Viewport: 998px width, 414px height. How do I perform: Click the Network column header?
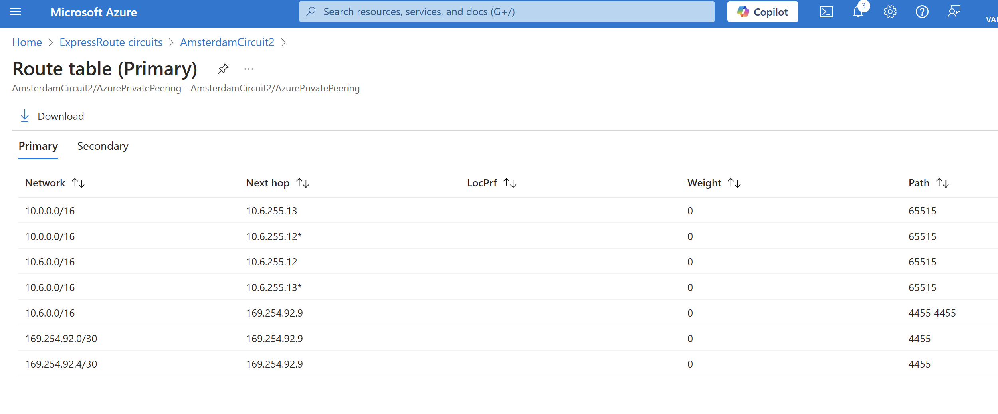pos(45,183)
